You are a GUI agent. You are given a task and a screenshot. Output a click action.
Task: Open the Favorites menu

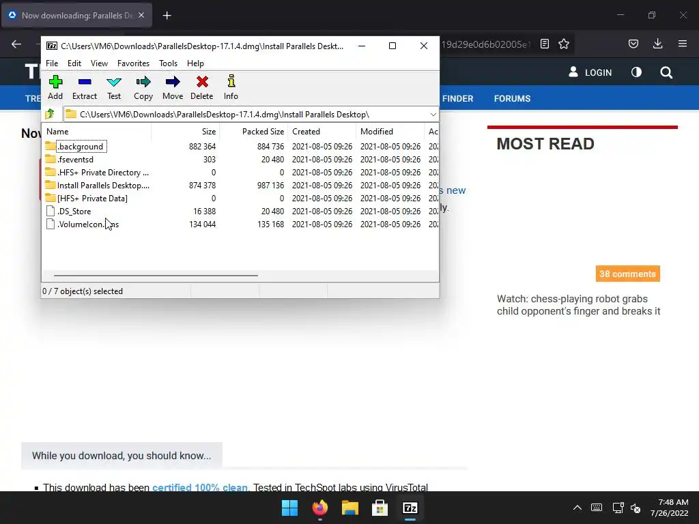coord(133,63)
